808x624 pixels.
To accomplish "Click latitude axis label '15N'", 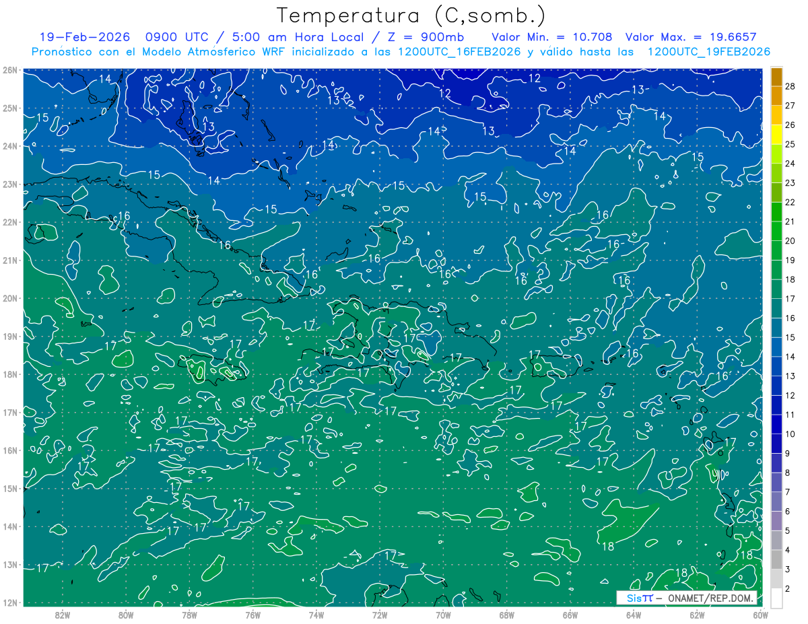I will (9, 489).
